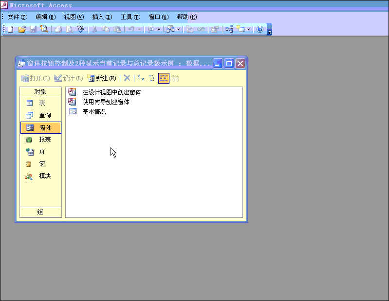Viewport: 389px width, 301px height.
Task: Select the 基本情况 form
Action: (93, 111)
